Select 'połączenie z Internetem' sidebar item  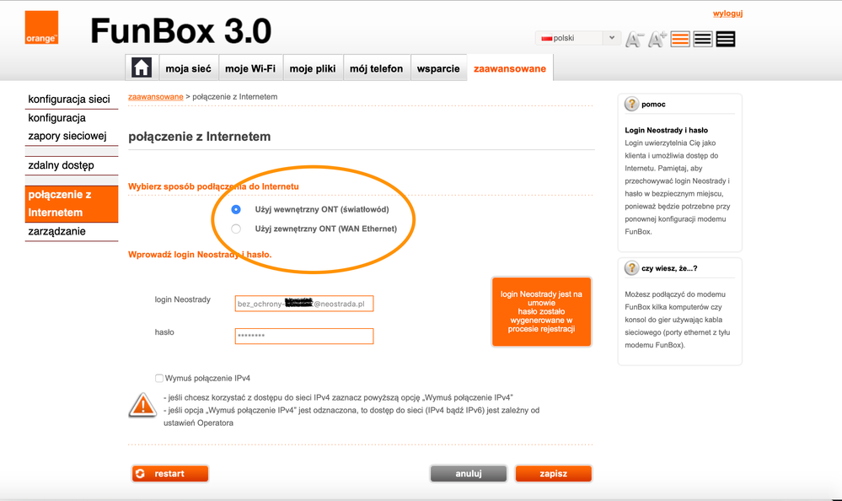click(72, 204)
